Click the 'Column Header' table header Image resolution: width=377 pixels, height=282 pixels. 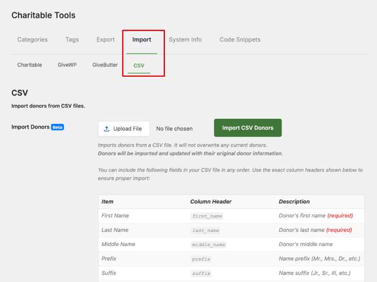tap(211, 202)
